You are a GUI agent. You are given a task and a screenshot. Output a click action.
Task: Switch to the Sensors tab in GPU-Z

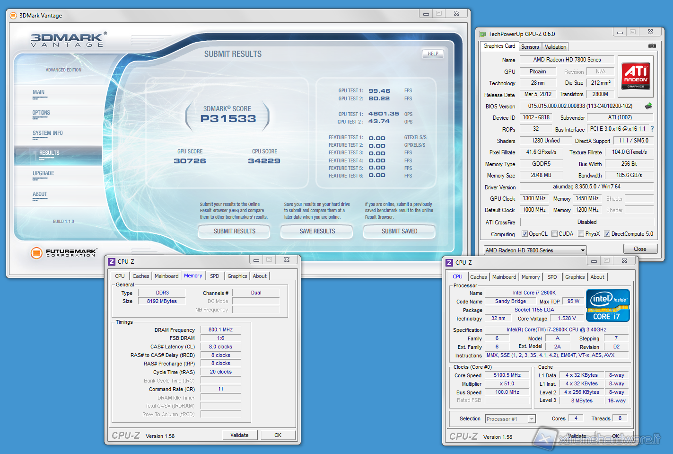(x=530, y=47)
